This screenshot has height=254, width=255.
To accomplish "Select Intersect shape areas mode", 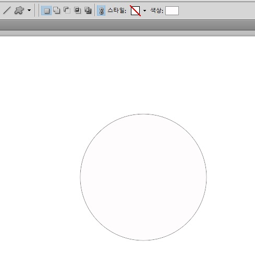I will click(x=78, y=10).
